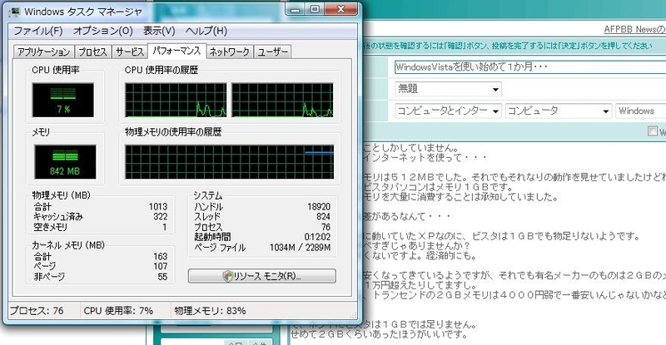666x345 pixels.
Task: Select the パフォーマンス tab
Action: (176, 51)
